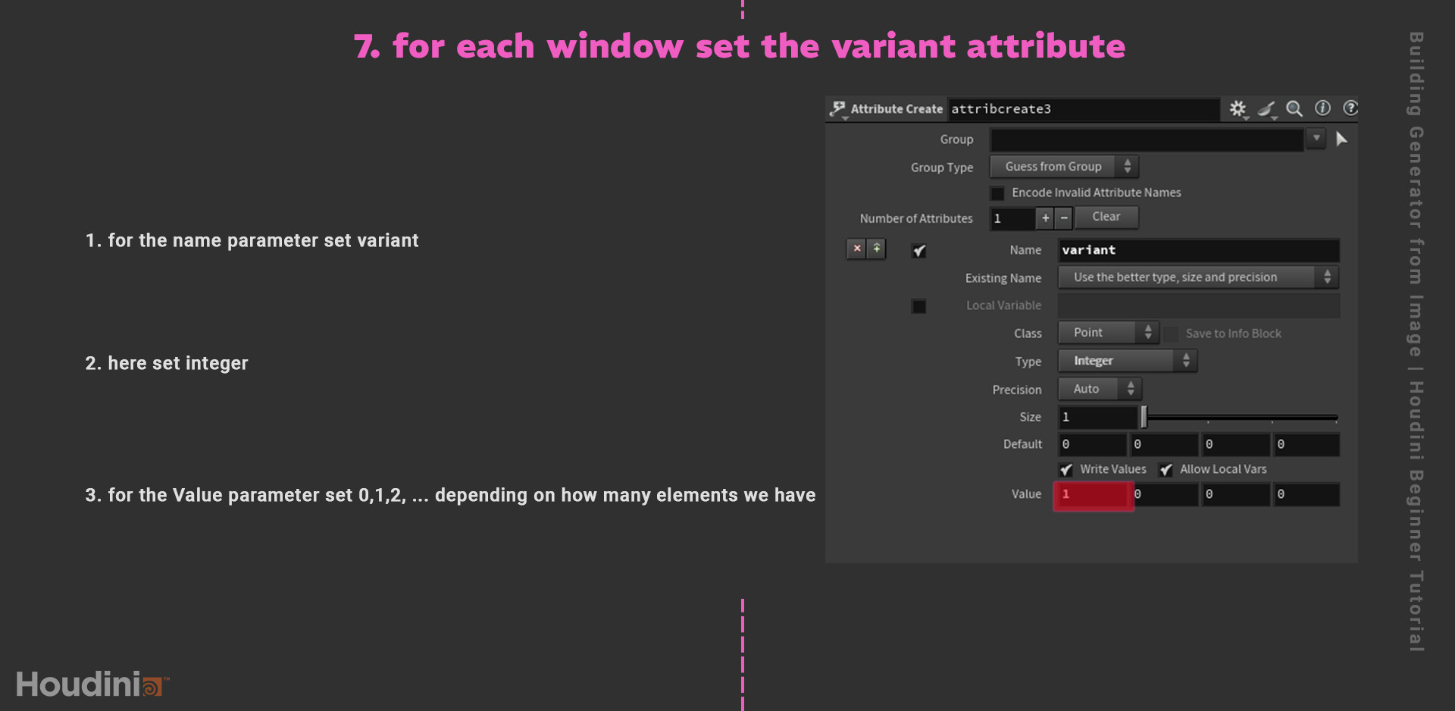Disable the Write Values checkbox
1455x711 pixels.
[1066, 469]
